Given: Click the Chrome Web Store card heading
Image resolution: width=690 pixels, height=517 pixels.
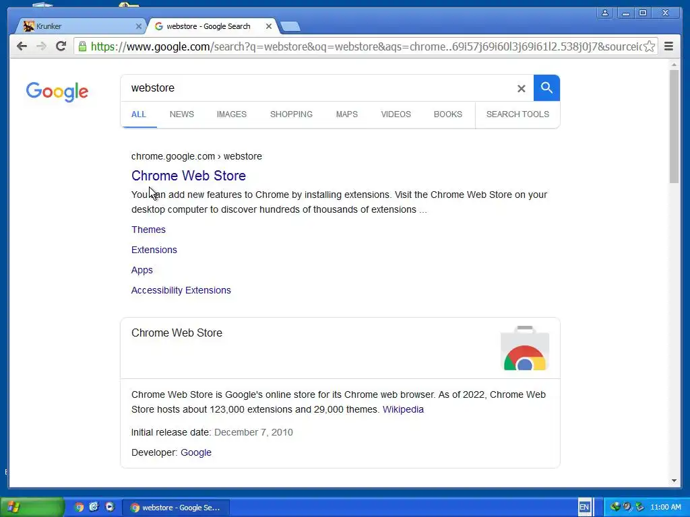Looking at the screenshot, I should (x=177, y=333).
